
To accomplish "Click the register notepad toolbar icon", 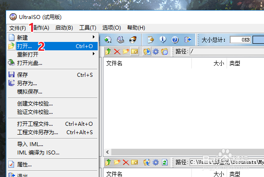I will (150, 40).
